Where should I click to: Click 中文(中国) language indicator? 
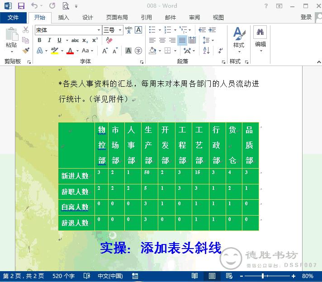pos(110,276)
